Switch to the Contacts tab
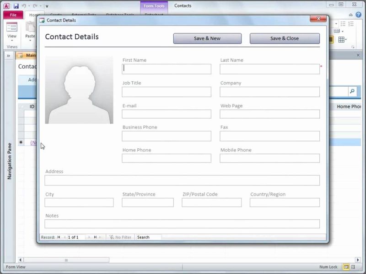366x274 pixels. (x=183, y=5)
